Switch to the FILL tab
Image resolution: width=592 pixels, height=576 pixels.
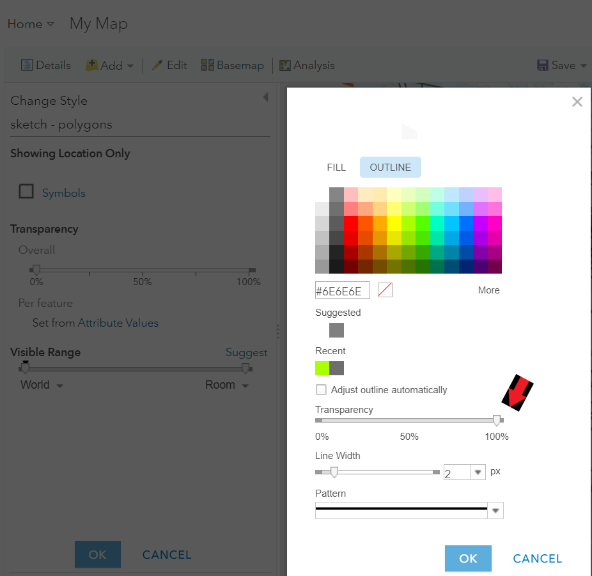point(336,167)
